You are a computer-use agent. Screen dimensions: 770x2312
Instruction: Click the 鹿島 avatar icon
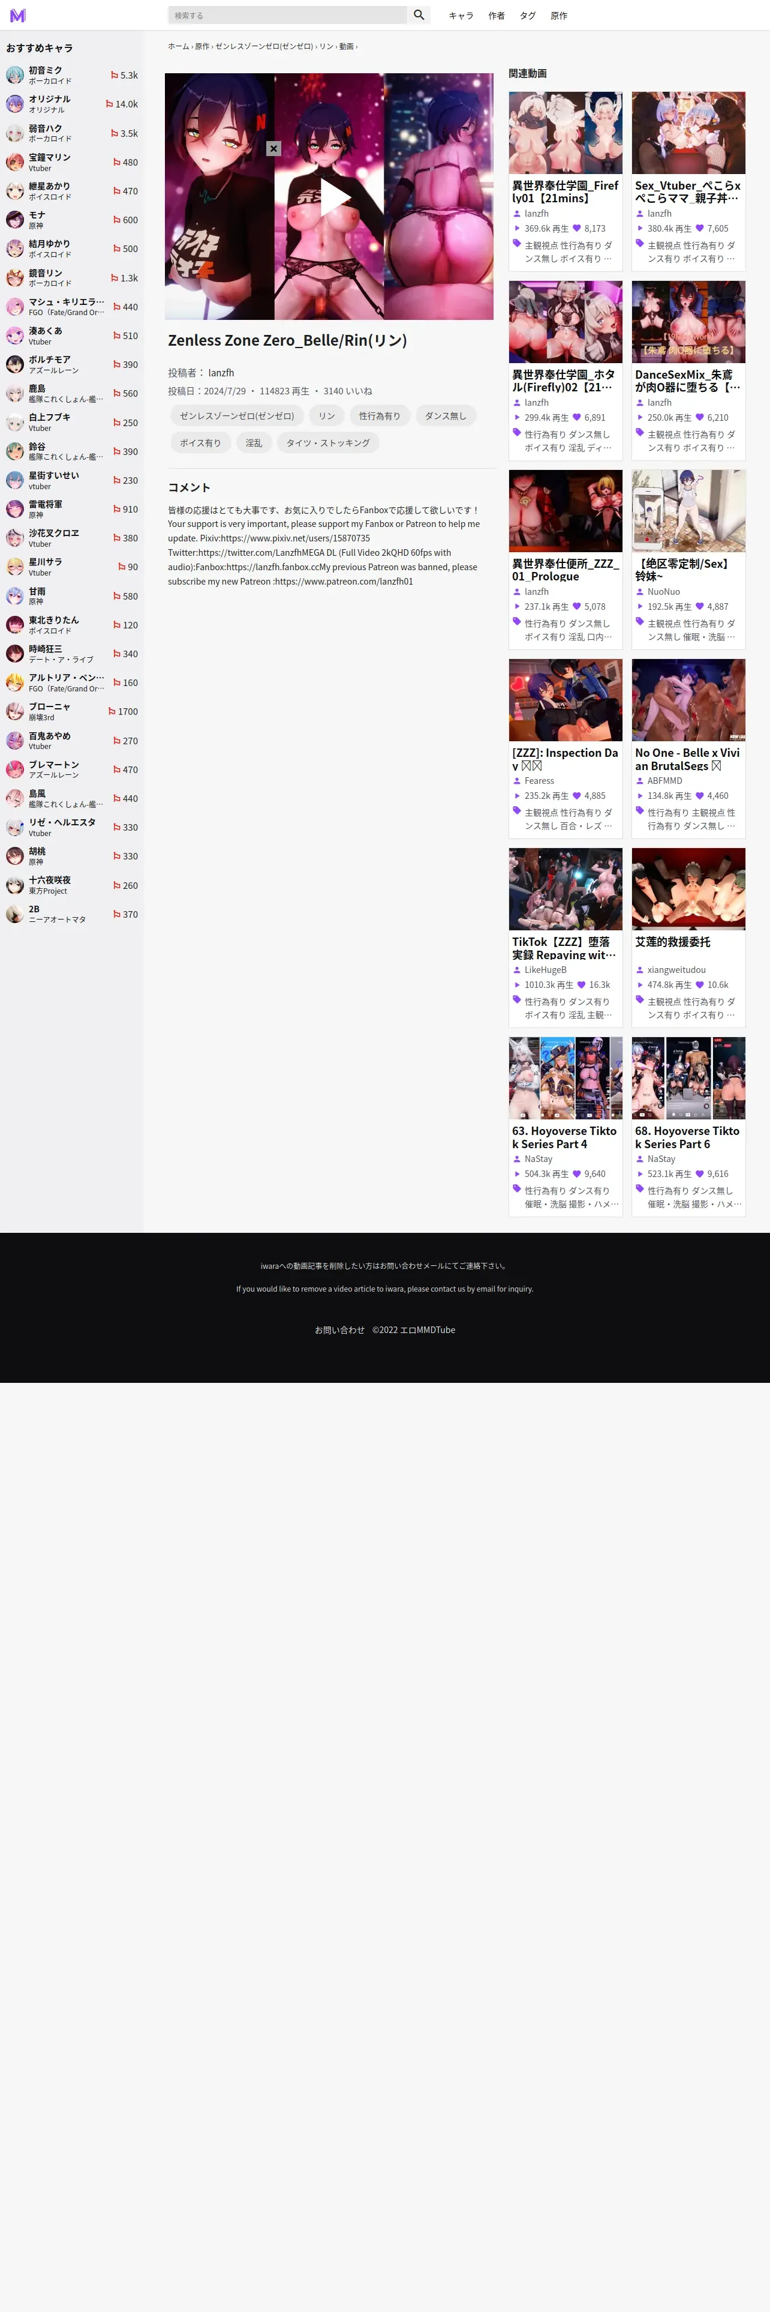[x=15, y=393]
